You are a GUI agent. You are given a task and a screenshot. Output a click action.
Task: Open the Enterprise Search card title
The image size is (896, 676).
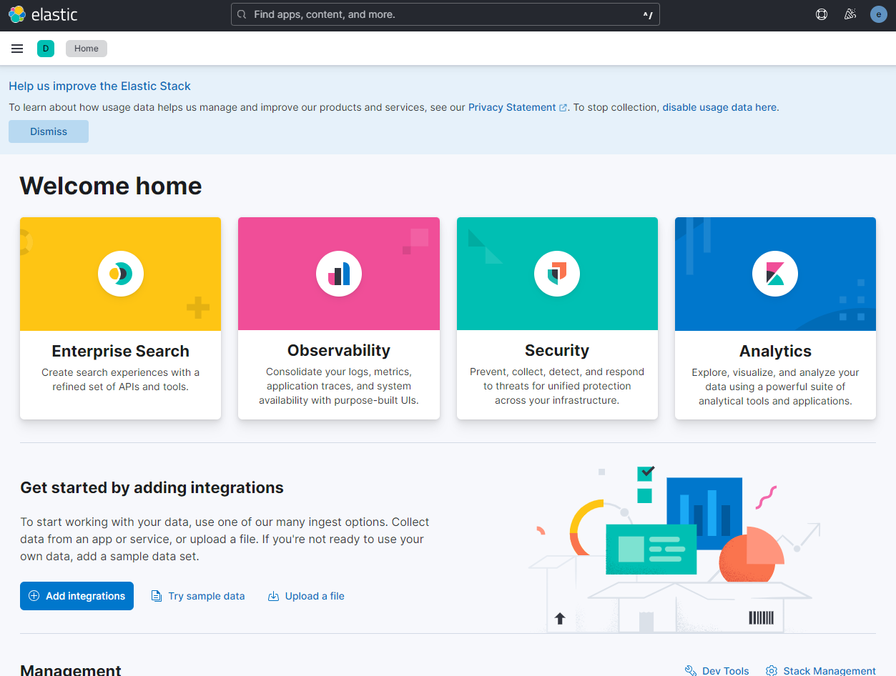121,351
